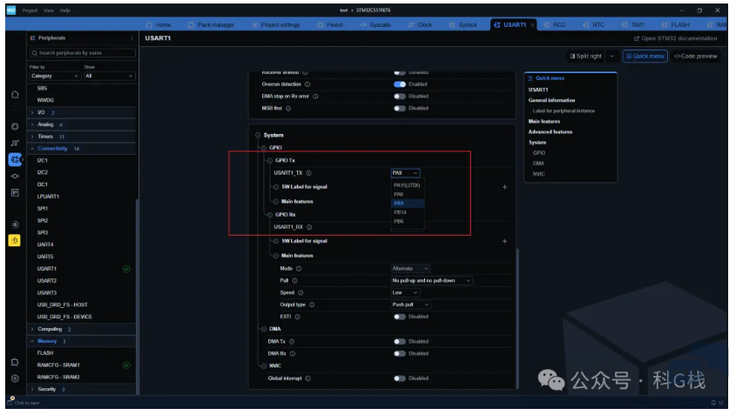Image resolution: width=736 pixels, height=415 pixels.
Task: Click the Home icon in left sidebar
Action: pyautogui.click(x=15, y=94)
